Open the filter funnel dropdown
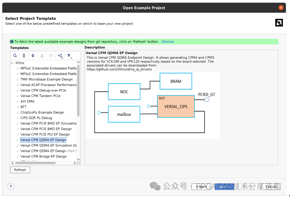The height and width of the screenshot is (198, 290). coord(69,56)
